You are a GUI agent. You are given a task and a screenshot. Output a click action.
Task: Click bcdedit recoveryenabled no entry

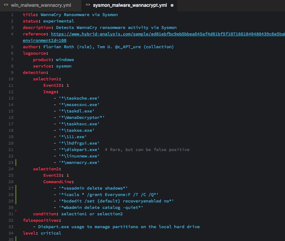coord(116,201)
